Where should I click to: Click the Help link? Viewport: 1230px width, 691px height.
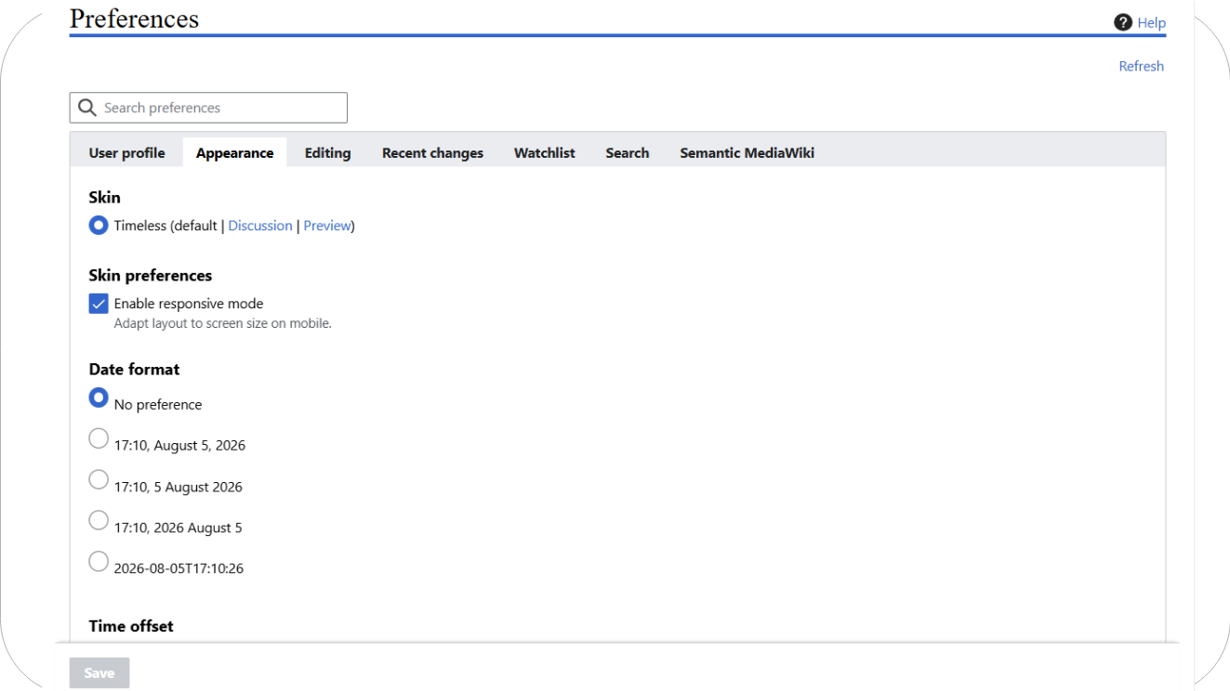pos(1151,22)
